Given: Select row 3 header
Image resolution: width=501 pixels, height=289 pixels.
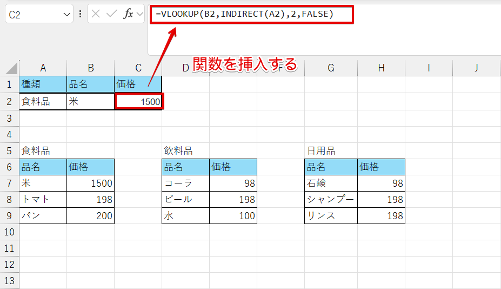Looking at the screenshot, I should 9,118.
